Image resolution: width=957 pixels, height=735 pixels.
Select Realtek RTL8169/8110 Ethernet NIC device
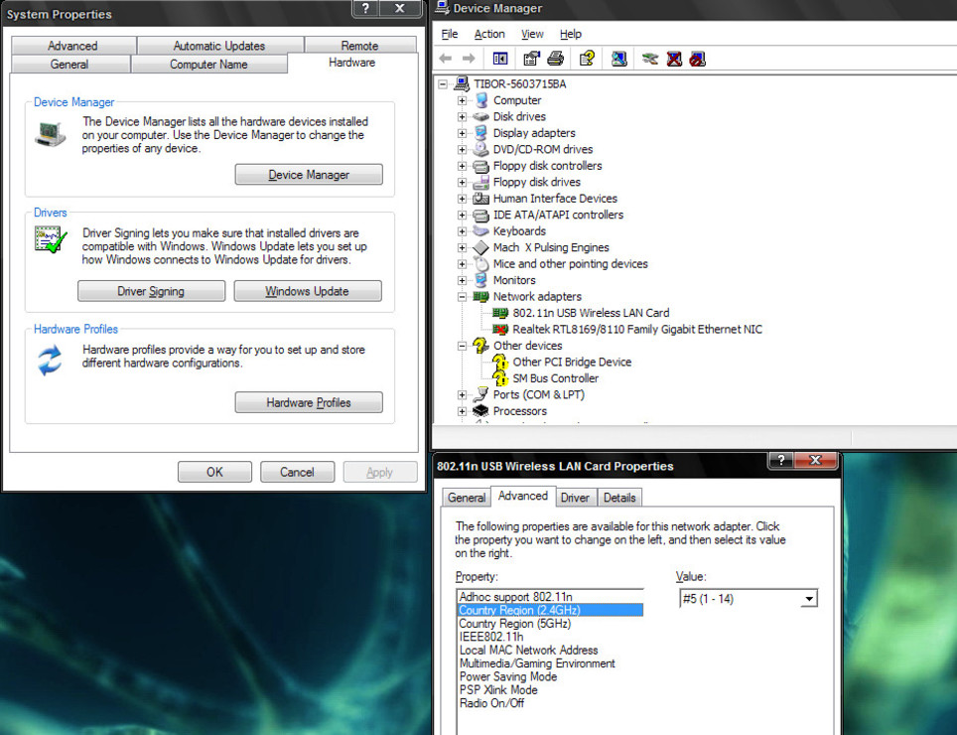tap(636, 329)
